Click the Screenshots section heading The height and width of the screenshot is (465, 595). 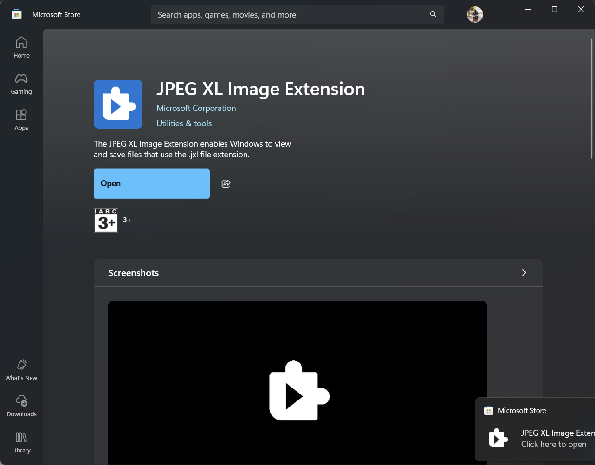click(x=133, y=273)
